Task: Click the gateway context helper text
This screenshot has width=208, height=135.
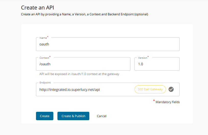Action: [x=79, y=74]
